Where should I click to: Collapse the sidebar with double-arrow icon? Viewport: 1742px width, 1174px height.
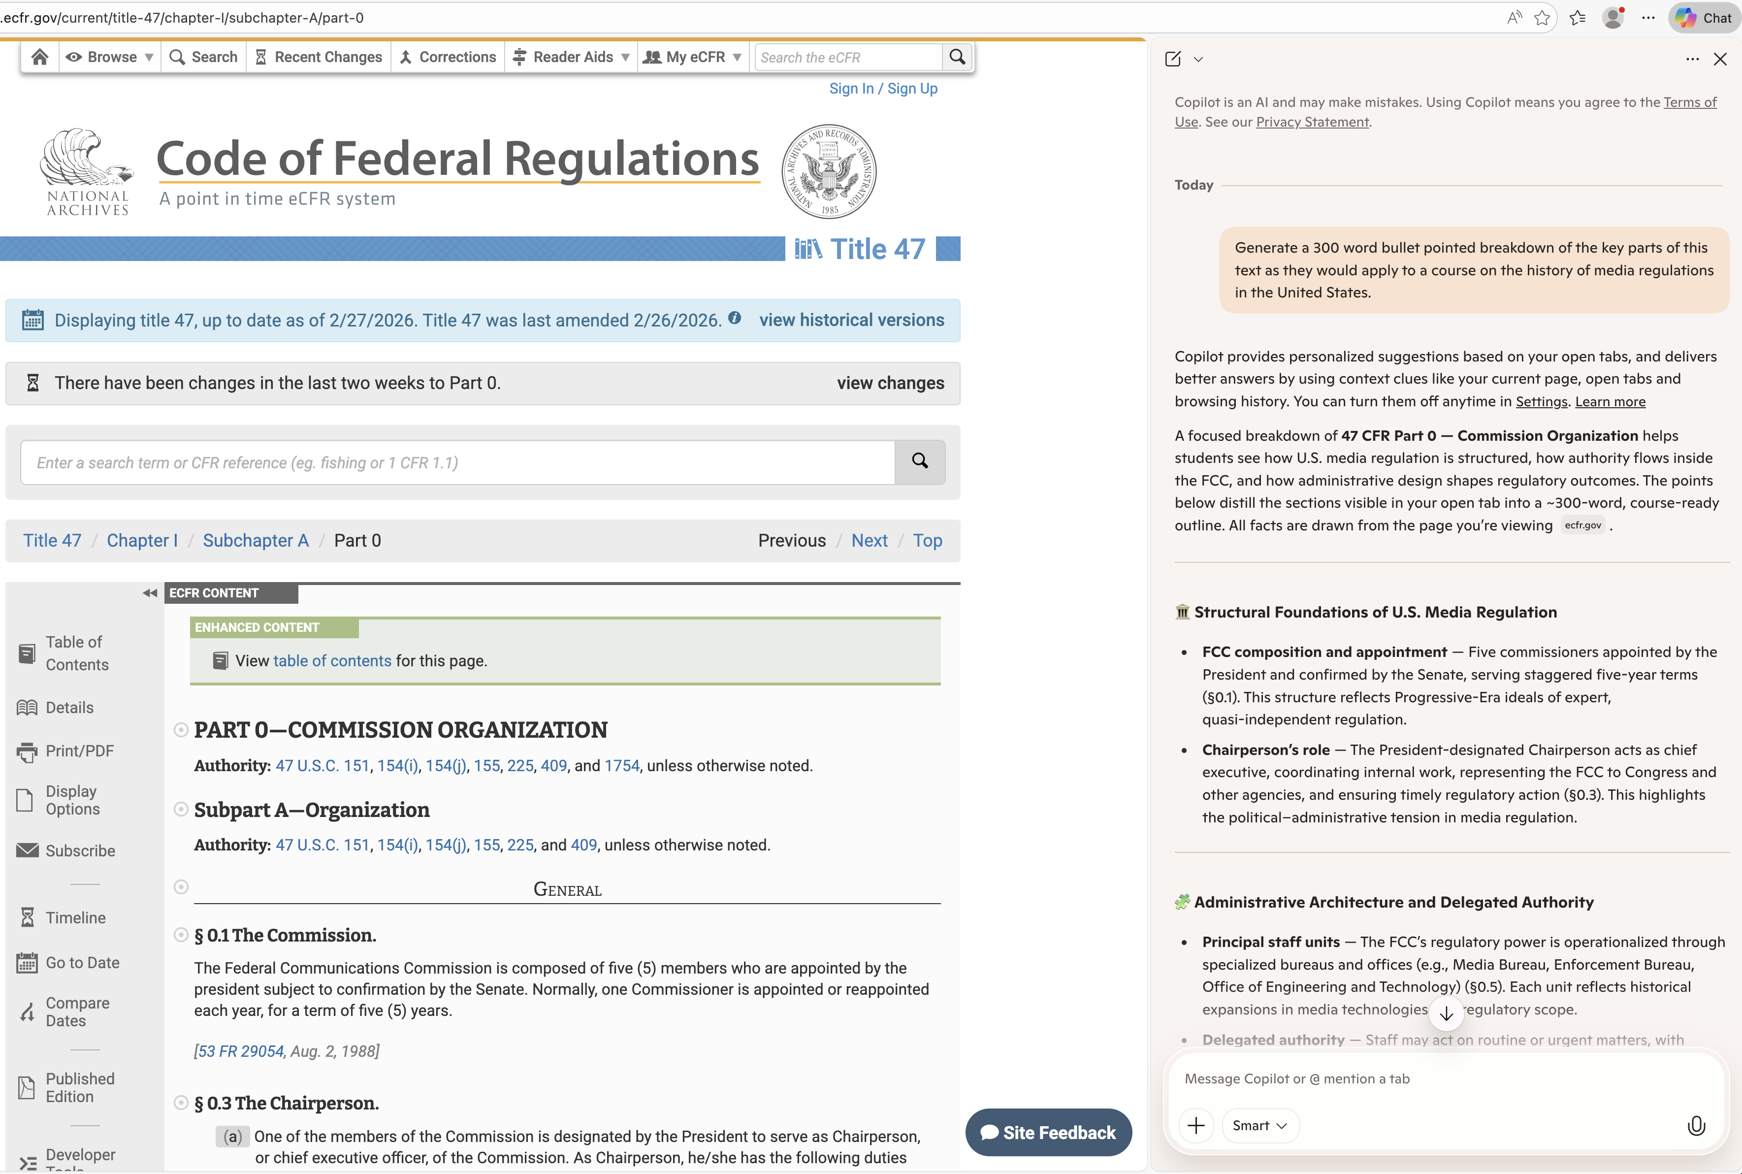(150, 593)
